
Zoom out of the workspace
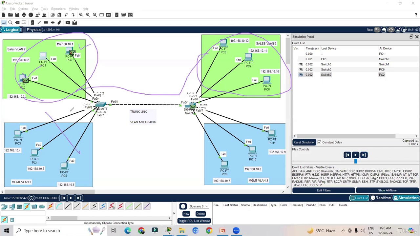coord(95,15)
